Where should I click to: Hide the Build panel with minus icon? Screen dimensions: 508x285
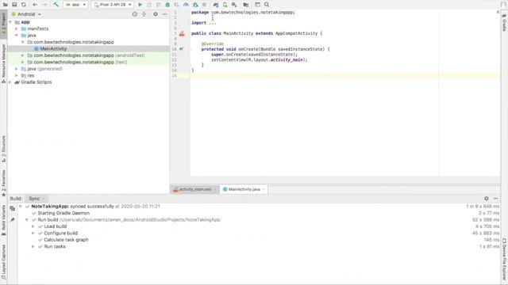(x=495, y=199)
